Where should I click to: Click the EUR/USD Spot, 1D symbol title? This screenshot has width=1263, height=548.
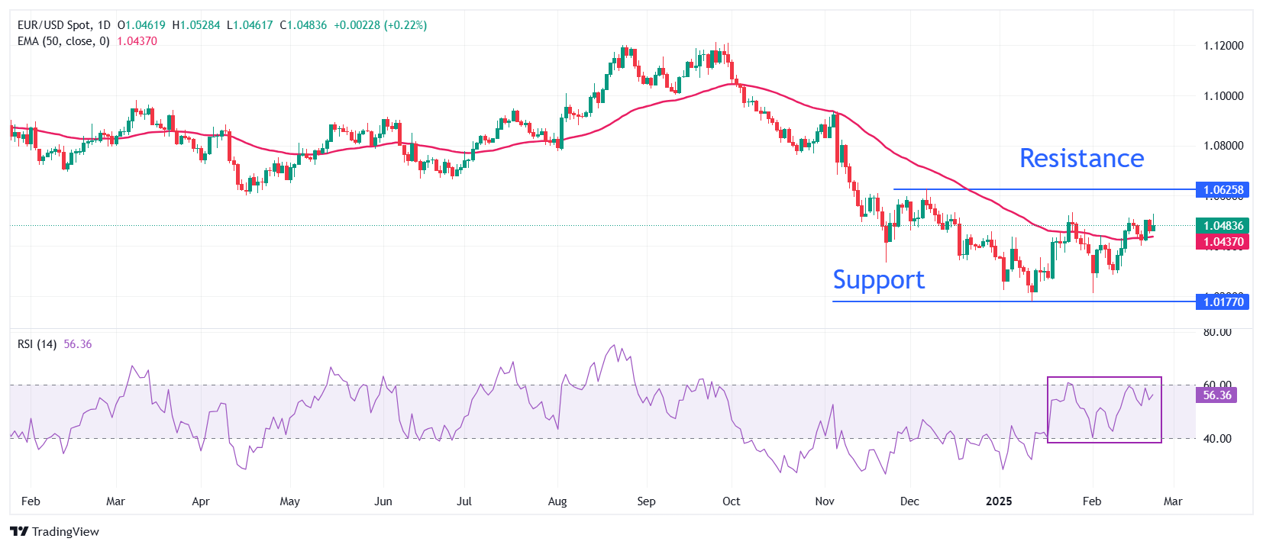click(x=63, y=25)
